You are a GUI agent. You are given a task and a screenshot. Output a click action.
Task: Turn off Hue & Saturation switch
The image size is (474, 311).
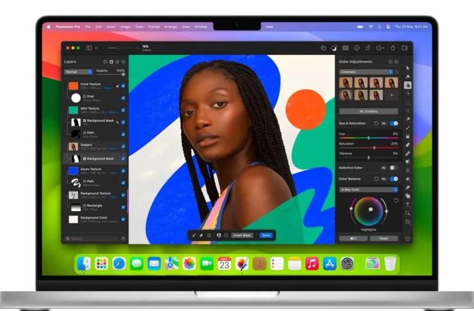394,124
